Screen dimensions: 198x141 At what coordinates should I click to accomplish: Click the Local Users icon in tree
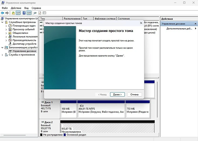[10, 37]
